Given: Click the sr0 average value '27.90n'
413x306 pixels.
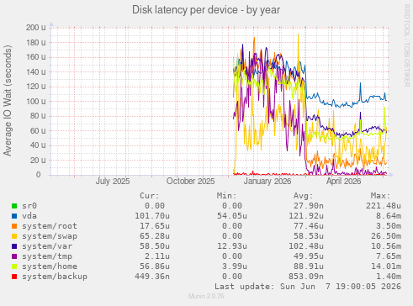Looking at the screenshot, I should point(309,206).
